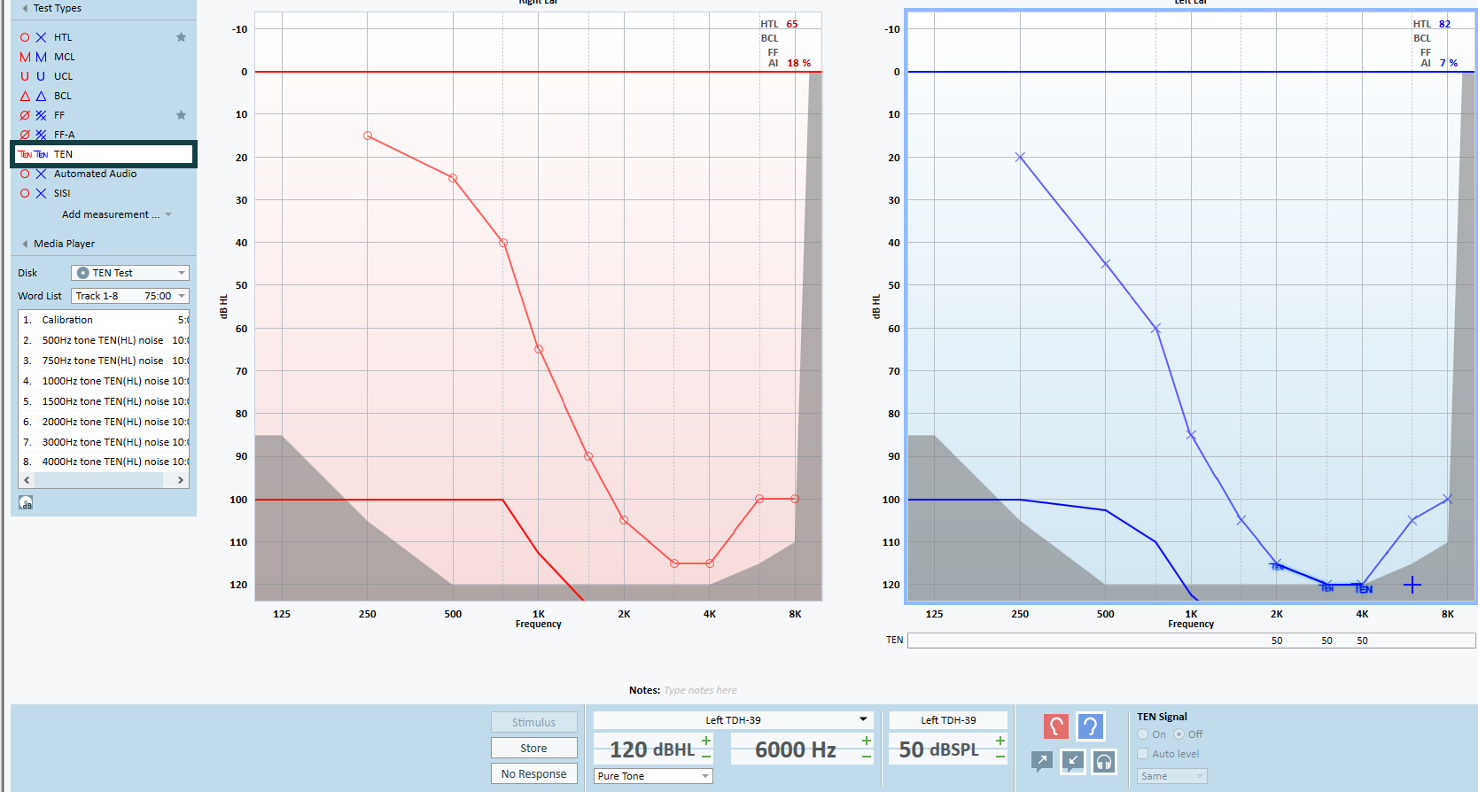
Task: Click the track list scroll-right arrow
Action: tap(181, 480)
